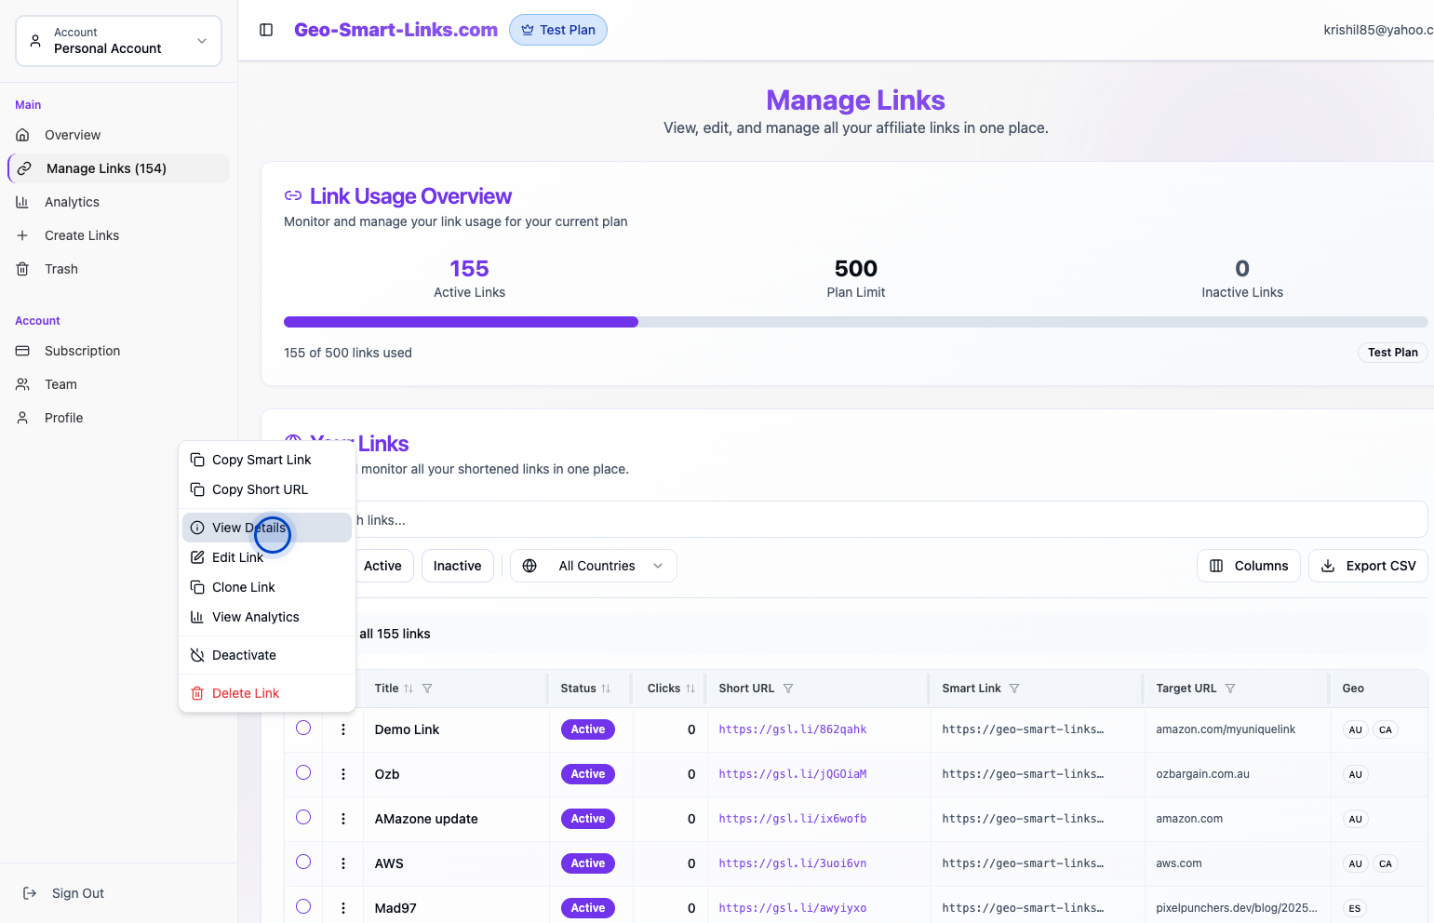Filter links by Active status
This screenshot has height=923, width=1434.
click(383, 566)
